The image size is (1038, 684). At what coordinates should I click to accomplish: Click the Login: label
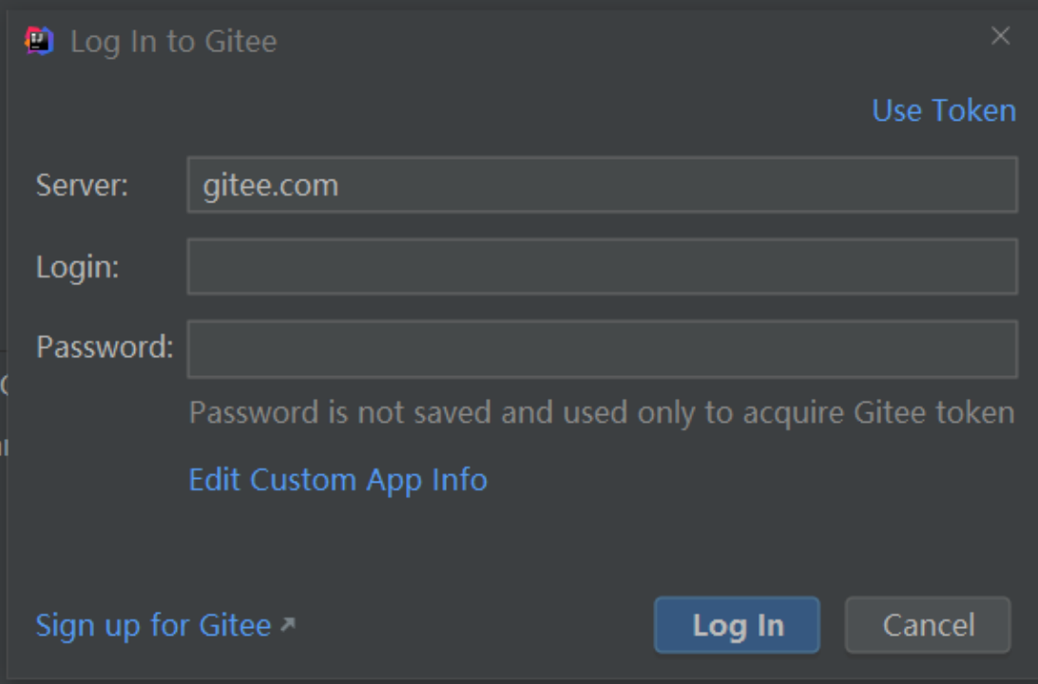(x=77, y=268)
